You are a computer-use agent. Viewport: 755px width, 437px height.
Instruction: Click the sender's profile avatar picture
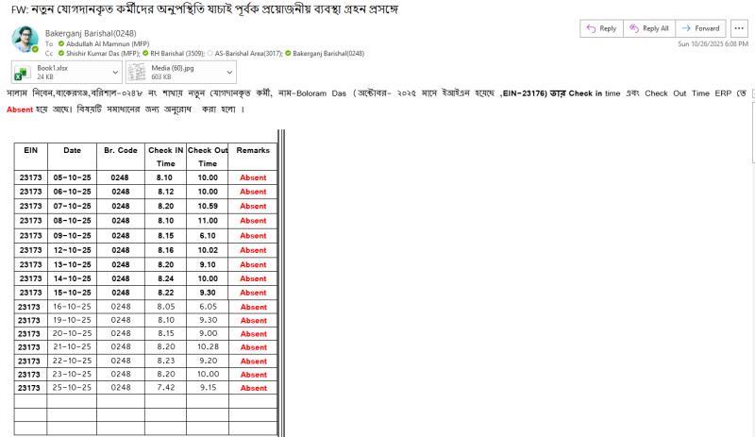pos(25,40)
